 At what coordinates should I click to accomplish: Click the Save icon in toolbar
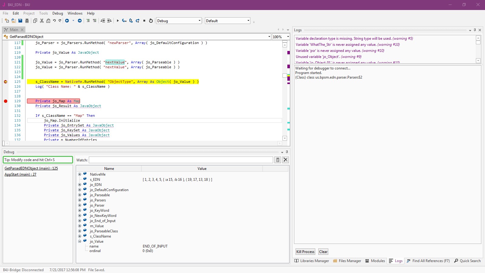20,21
